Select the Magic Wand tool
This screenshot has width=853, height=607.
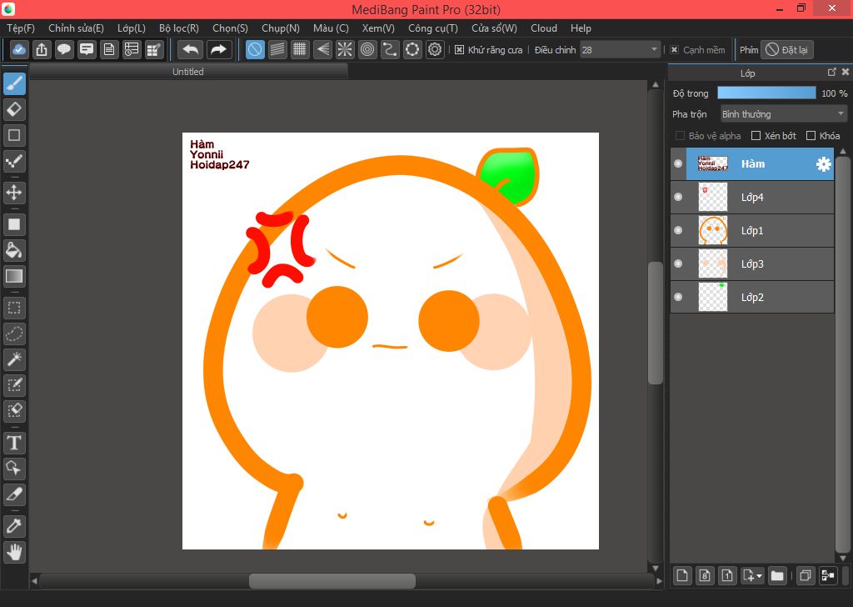coord(14,359)
